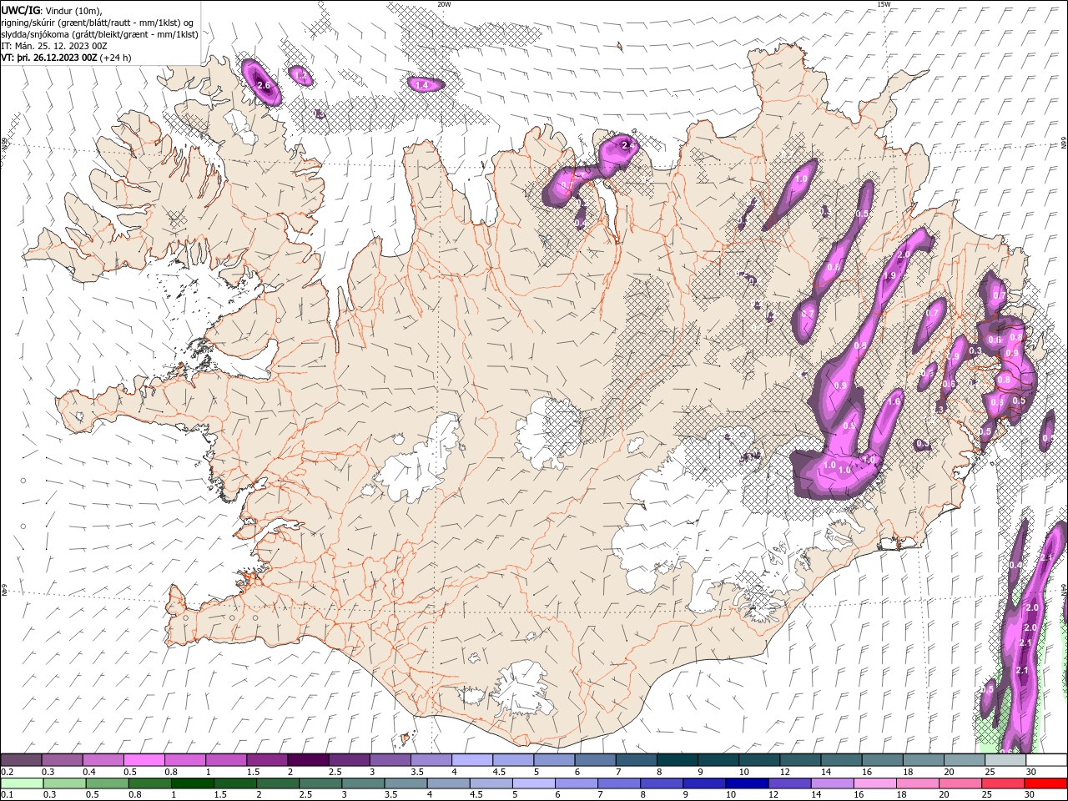
Task: Pick the light lavender 4 swatch in upper legend
Action: click(471, 760)
